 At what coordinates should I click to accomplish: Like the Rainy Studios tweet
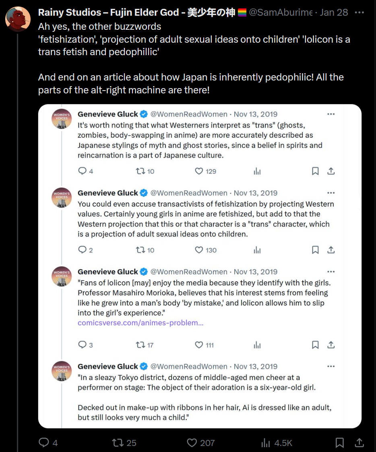coord(192,443)
